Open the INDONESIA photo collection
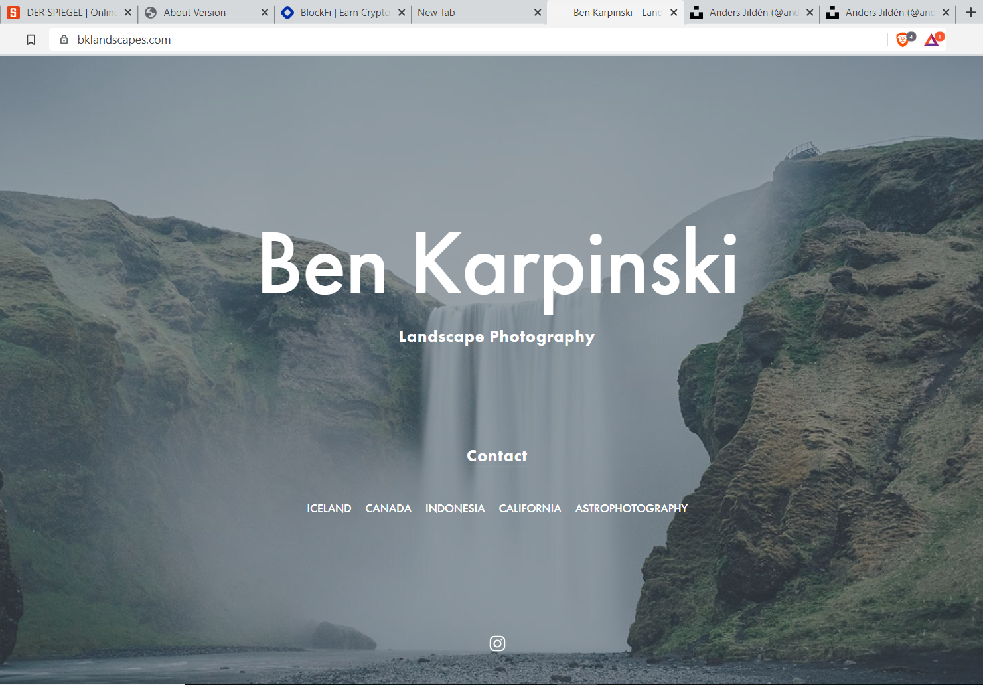The height and width of the screenshot is (685, 983). point(455,508)
